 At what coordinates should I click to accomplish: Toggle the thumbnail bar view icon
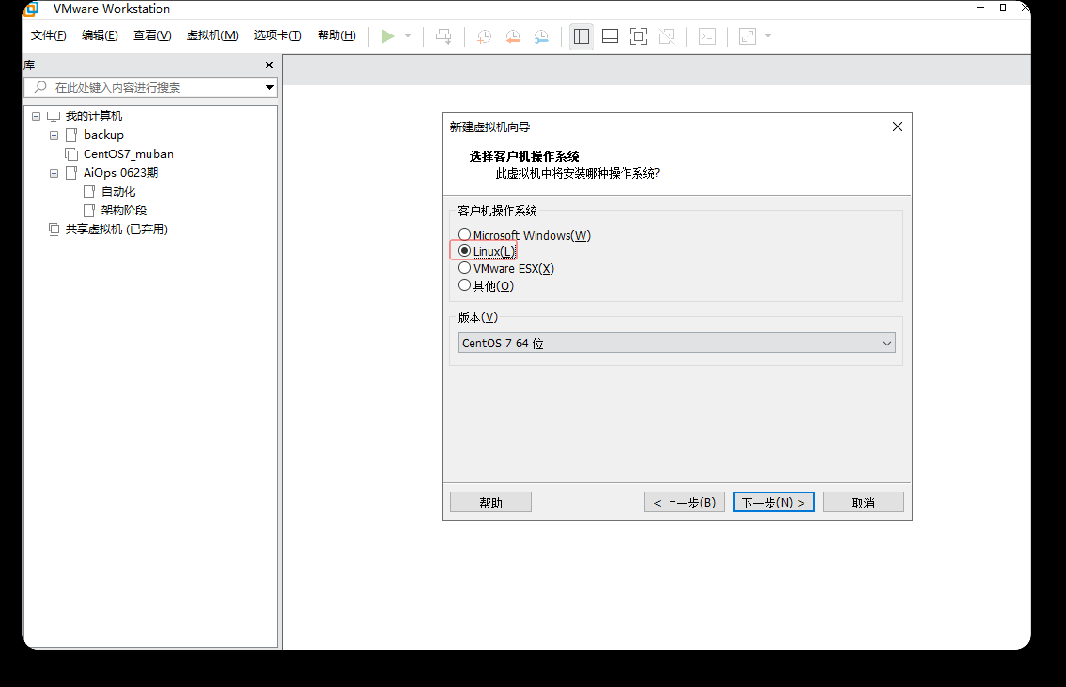610,36
